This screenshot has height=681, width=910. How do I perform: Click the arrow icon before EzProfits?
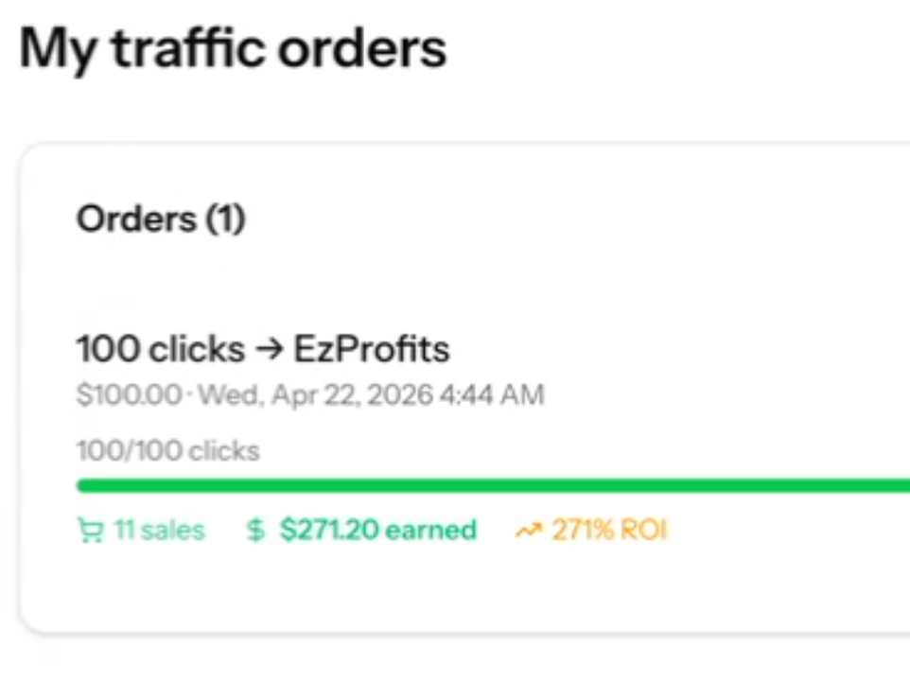270,349
